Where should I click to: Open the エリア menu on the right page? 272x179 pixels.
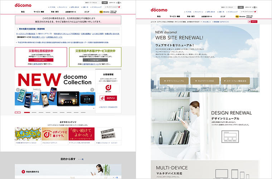pyautogui.click(x=223, y=16)
